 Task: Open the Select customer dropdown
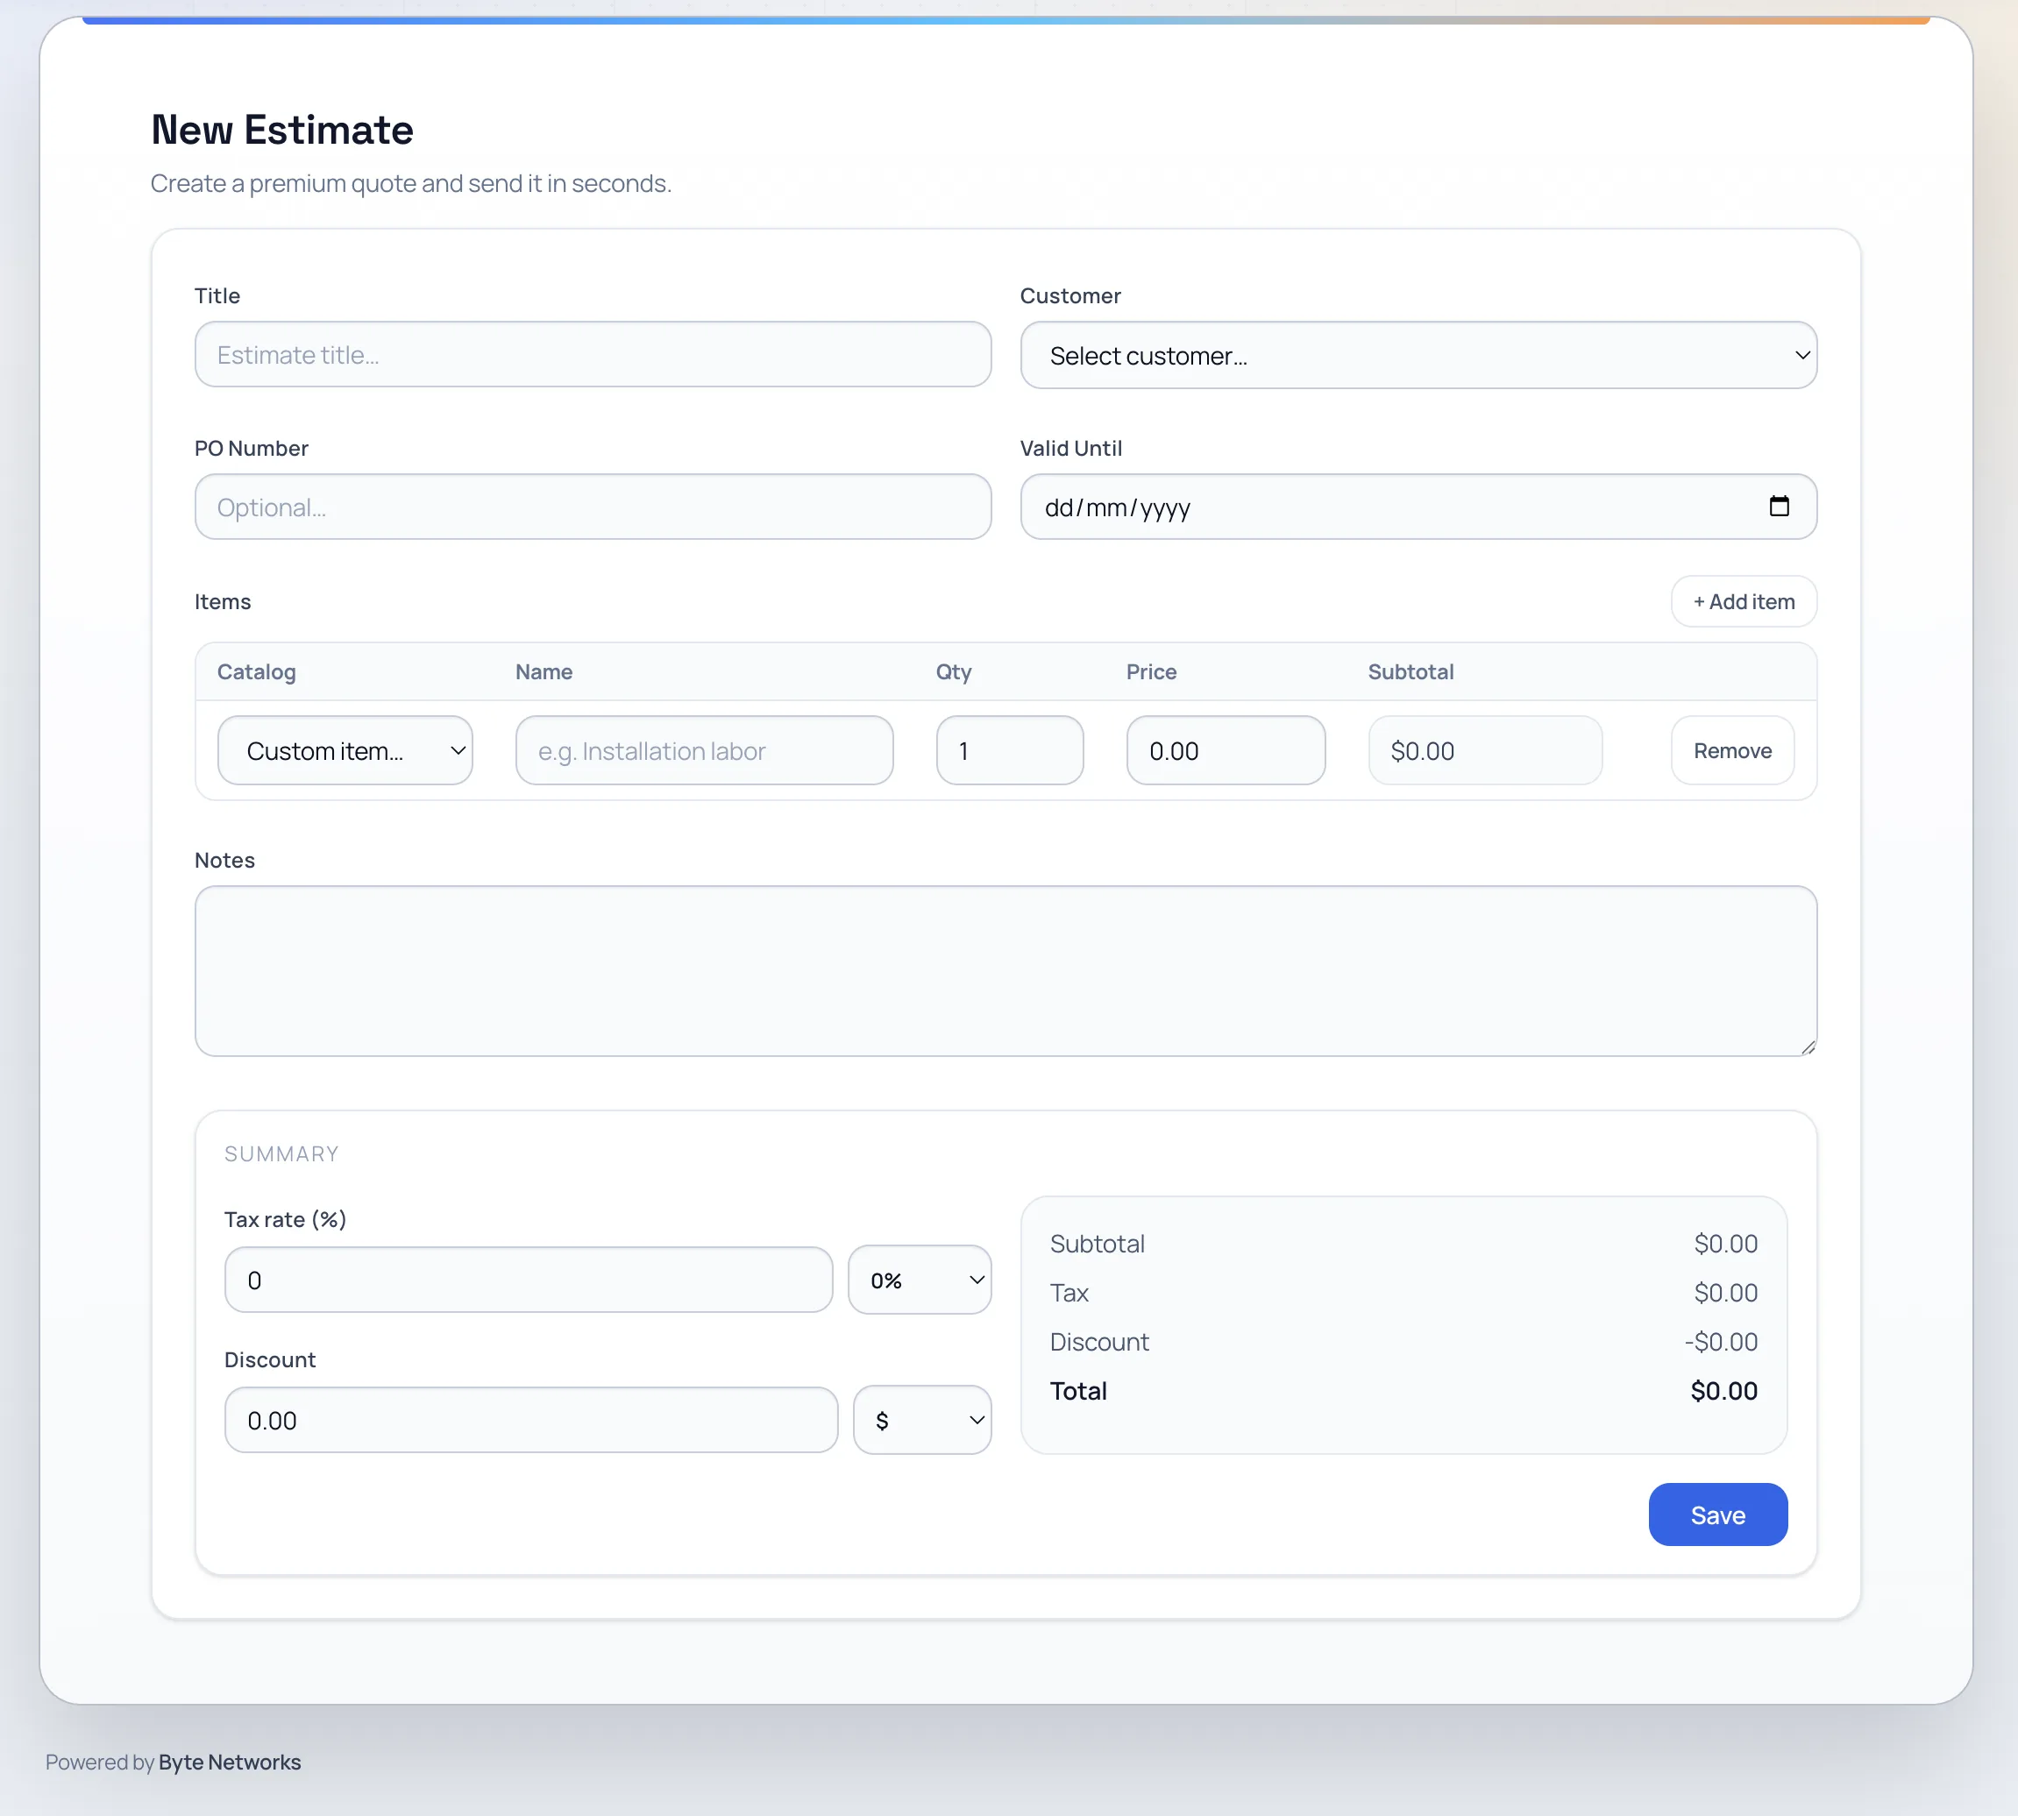(x=1418, y=354)
